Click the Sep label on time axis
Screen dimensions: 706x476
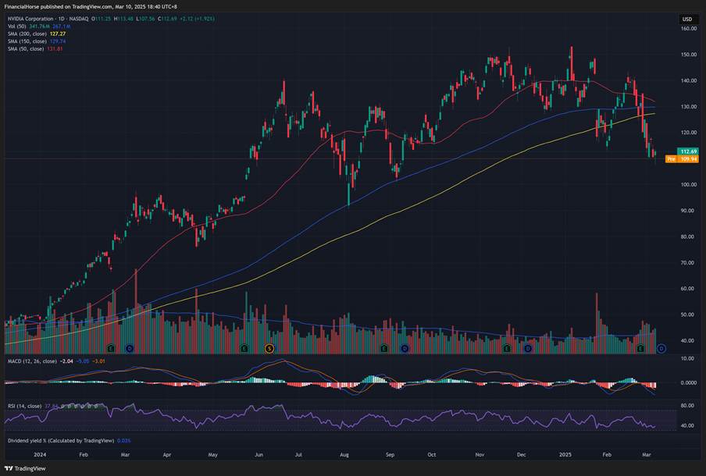tap(390, 455)
